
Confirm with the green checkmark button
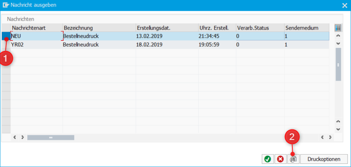pyautogui.click(x=267, y=159)
